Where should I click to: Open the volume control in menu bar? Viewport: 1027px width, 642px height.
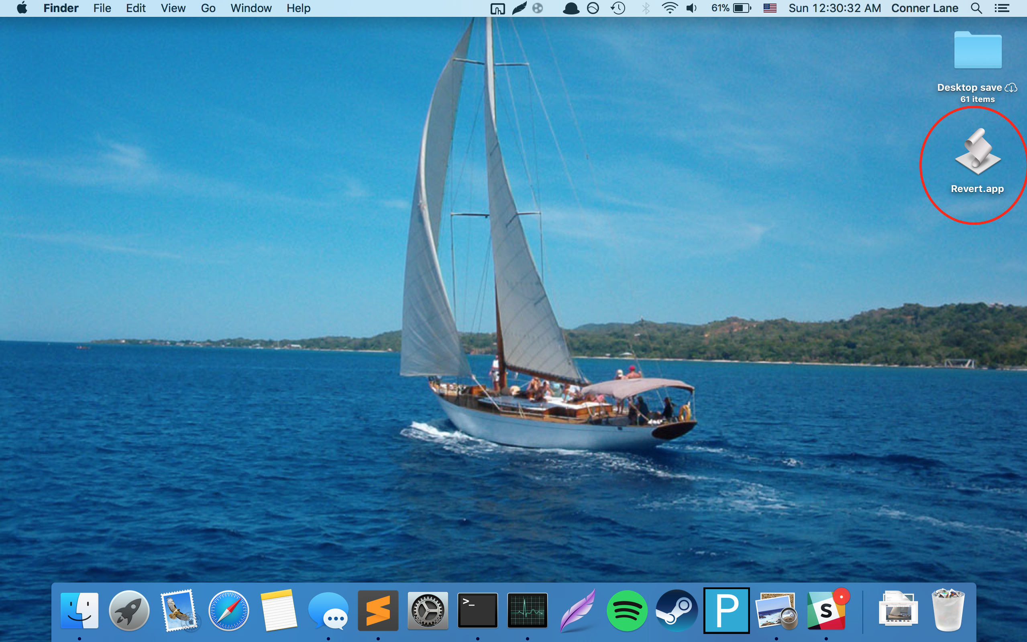coord(691,8)
